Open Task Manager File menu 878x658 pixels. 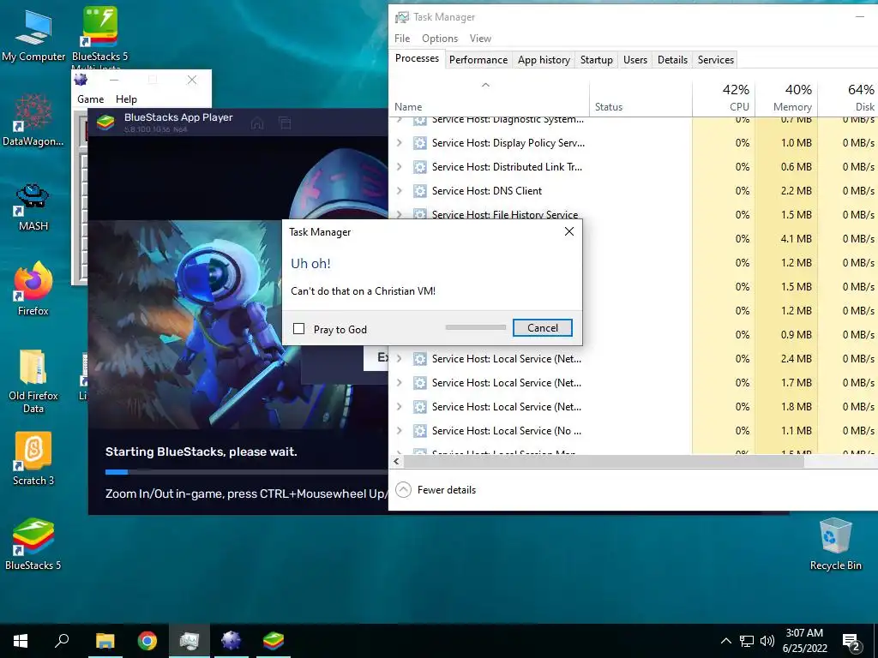click(x=402, y=38)
